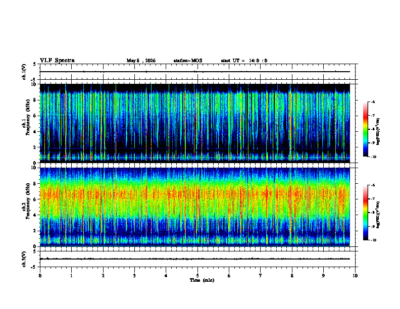
Task: Select the 5 minute tick label on time axis
Action: (197, 276)
